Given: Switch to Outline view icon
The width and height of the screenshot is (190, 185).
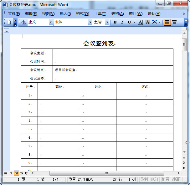Looking at the screenshot, I should 22,173.
